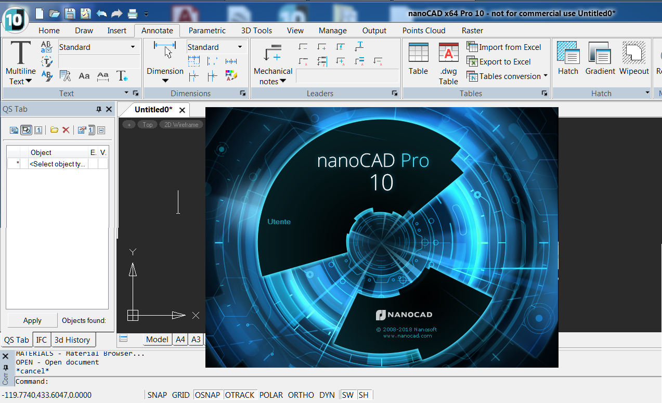Open the 3d History panel tab
The height and width of the screenshot is (403, 662).
pos(73,340)
